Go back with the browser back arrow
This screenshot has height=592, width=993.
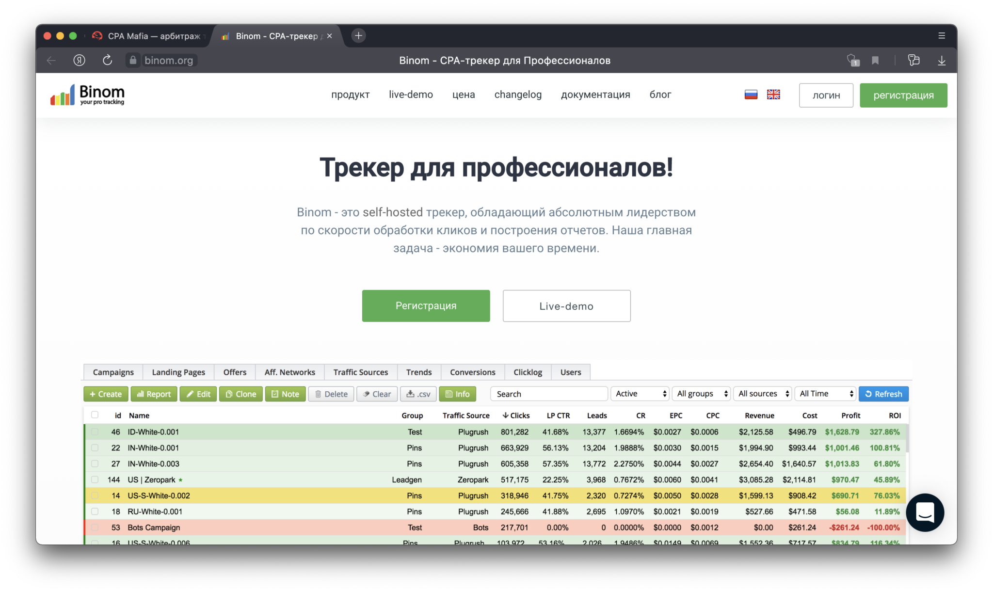click(x=51, y=60)
